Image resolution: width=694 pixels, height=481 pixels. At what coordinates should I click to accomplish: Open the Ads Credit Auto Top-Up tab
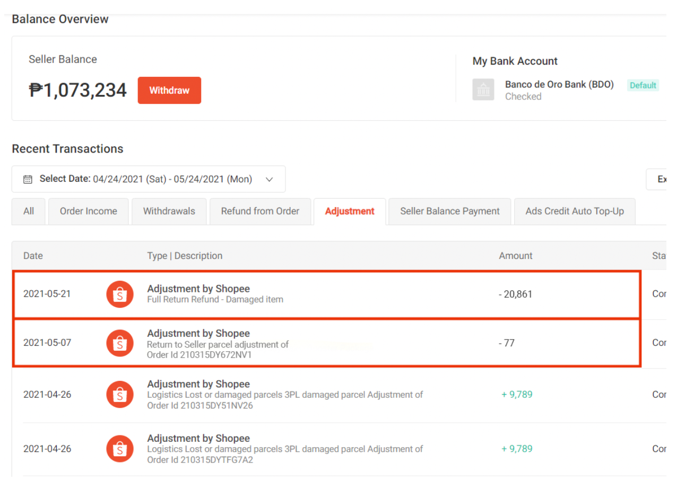coord(575,211)
